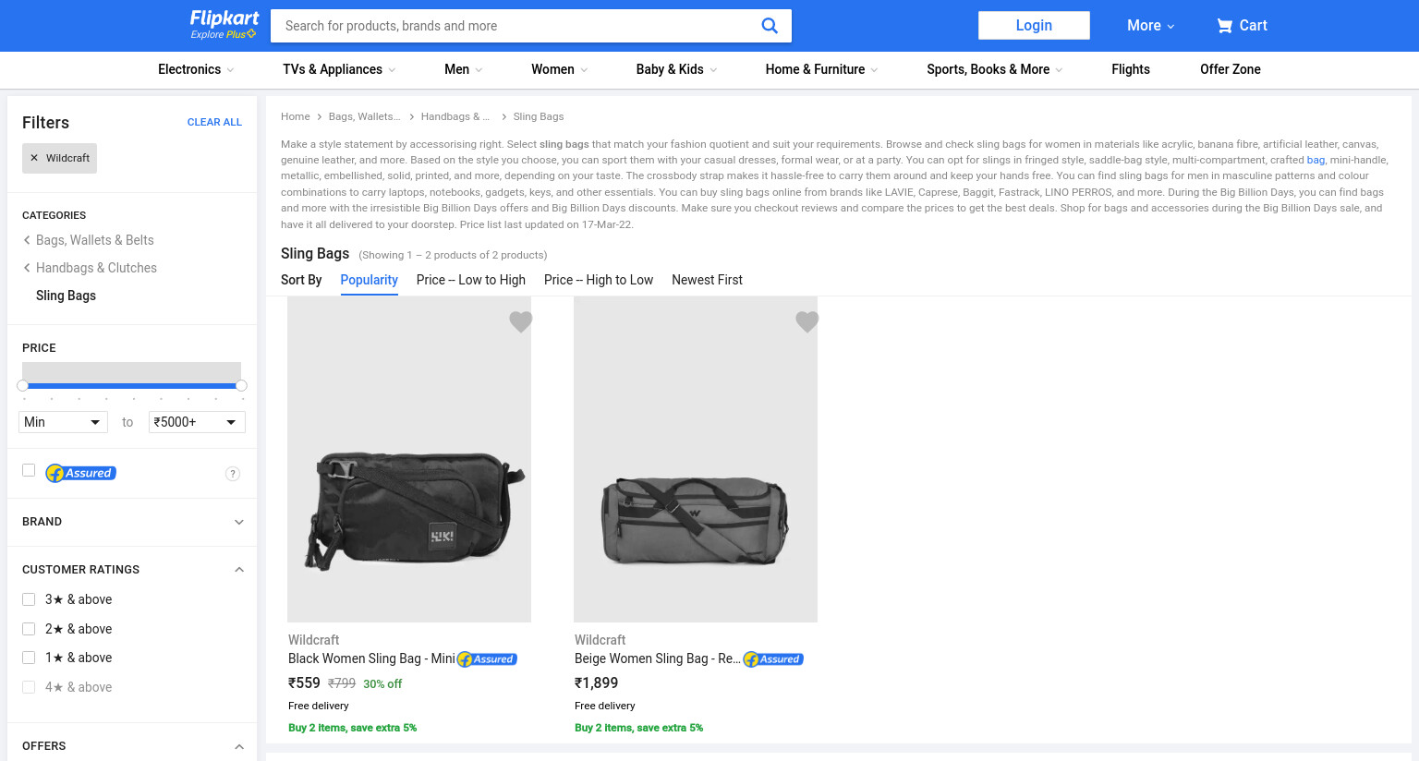Image resolution: width=1419 pixels, height=761 pixels.
Task: Check 2★ & above rating filter
Action: tap(29, 629)
